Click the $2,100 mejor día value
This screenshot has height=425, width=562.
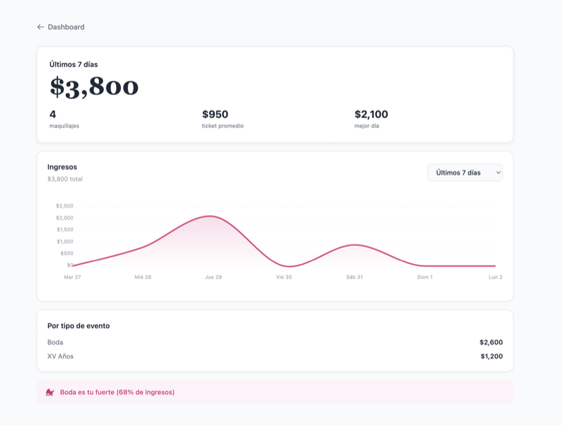click(371, 115)
